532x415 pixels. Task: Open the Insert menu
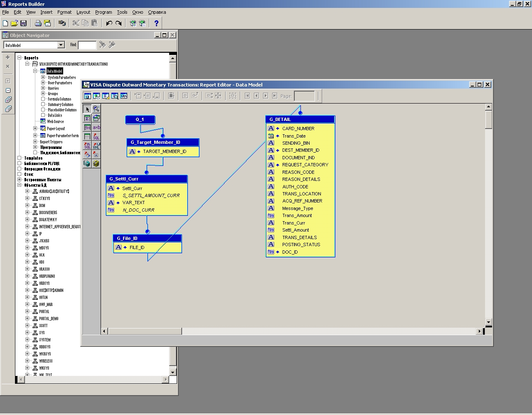tap(46, 12)
